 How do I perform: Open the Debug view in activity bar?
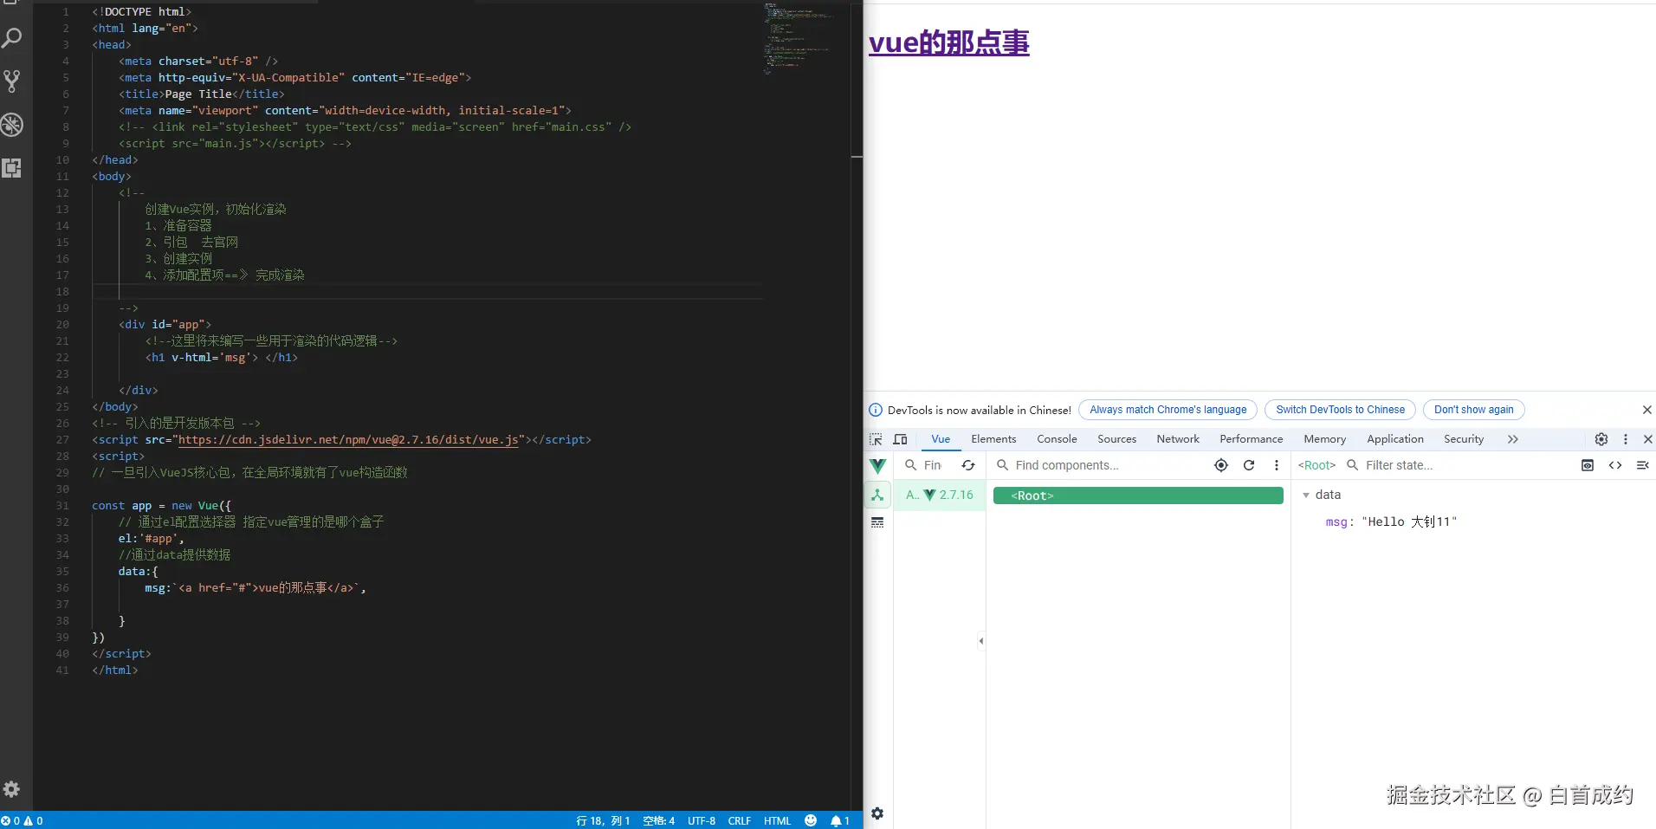pyautogui.click(x=12, y=125)
